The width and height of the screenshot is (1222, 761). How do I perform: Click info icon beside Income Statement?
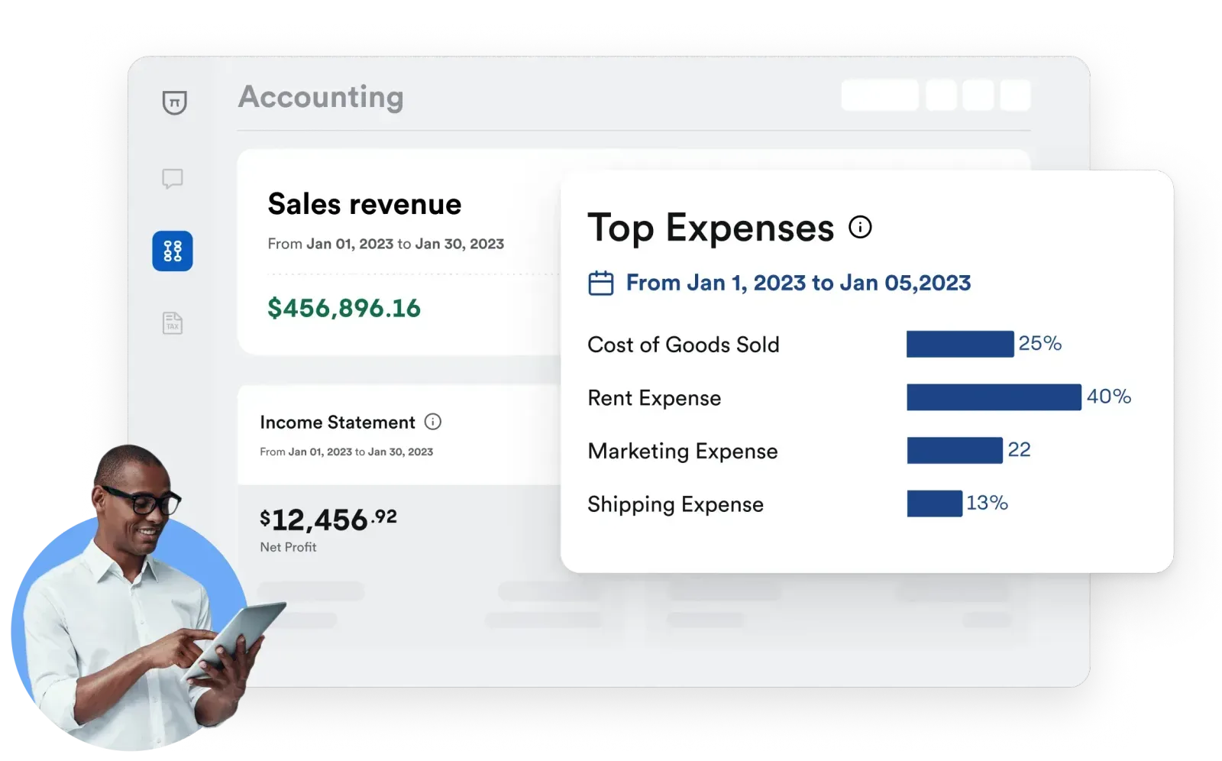click(433, 422)
